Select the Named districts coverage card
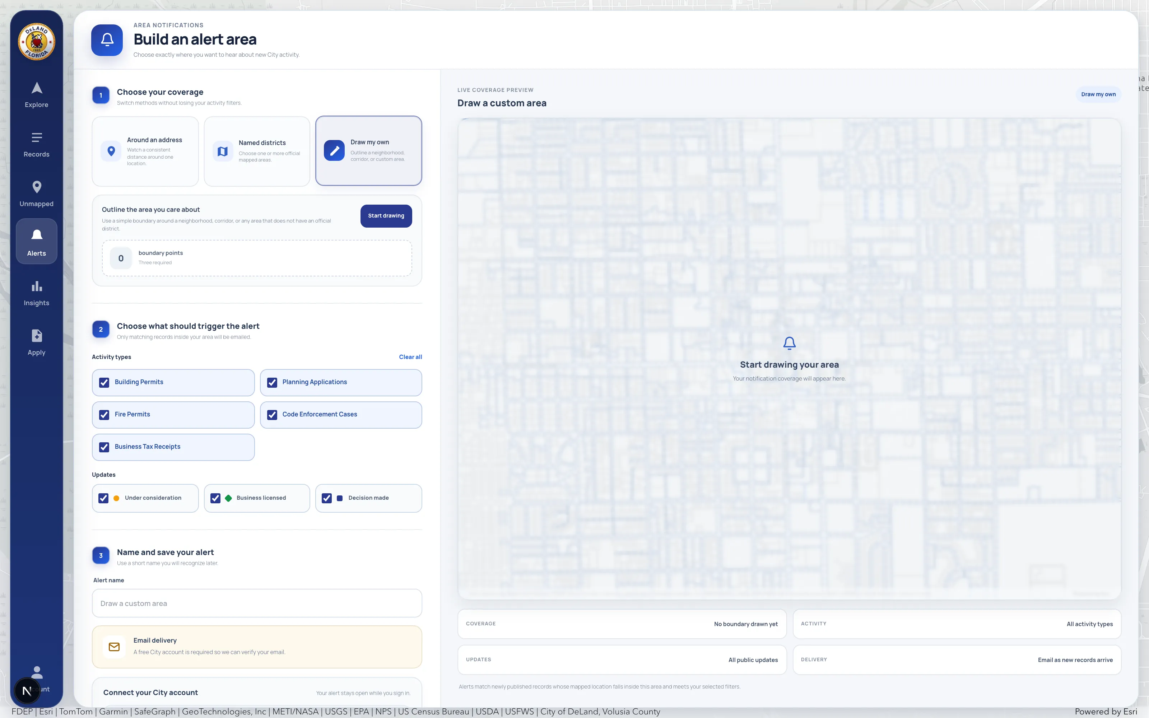 (257, 151)
